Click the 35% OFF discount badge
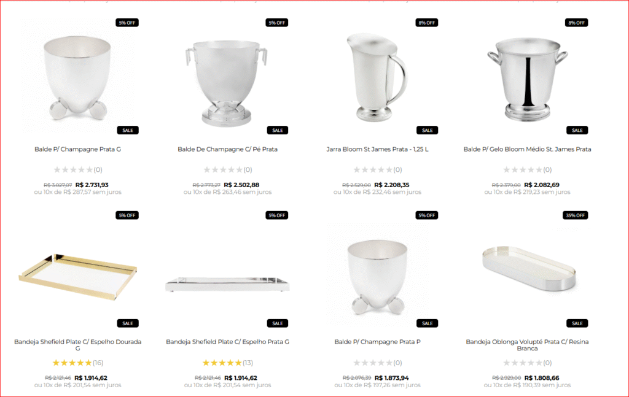Screen dimensions: 629x397 click(x=577, y=215)
